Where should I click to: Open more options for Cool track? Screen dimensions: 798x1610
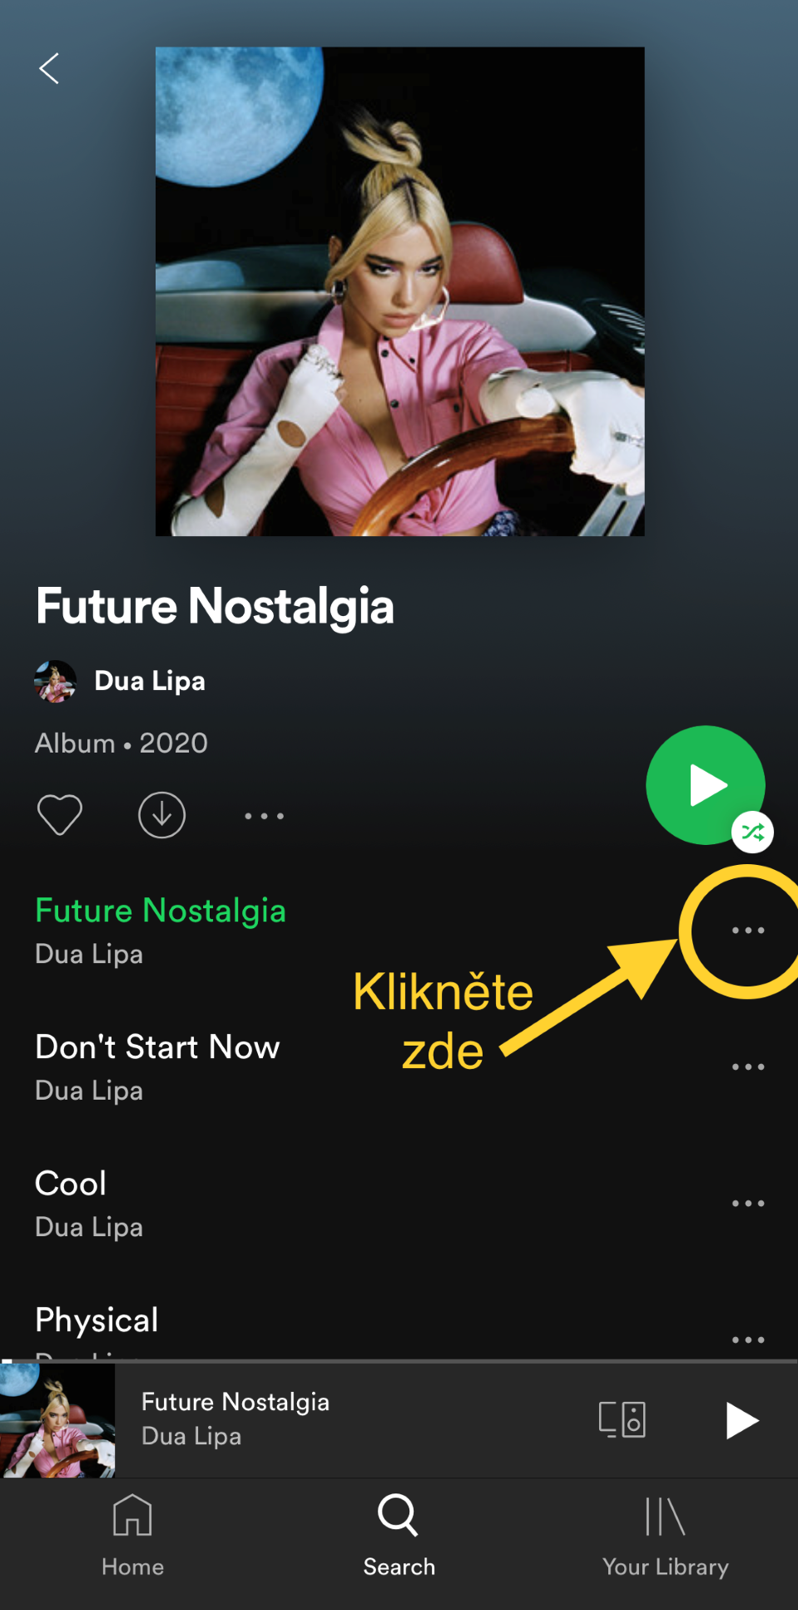click(x=748, y=1203)
